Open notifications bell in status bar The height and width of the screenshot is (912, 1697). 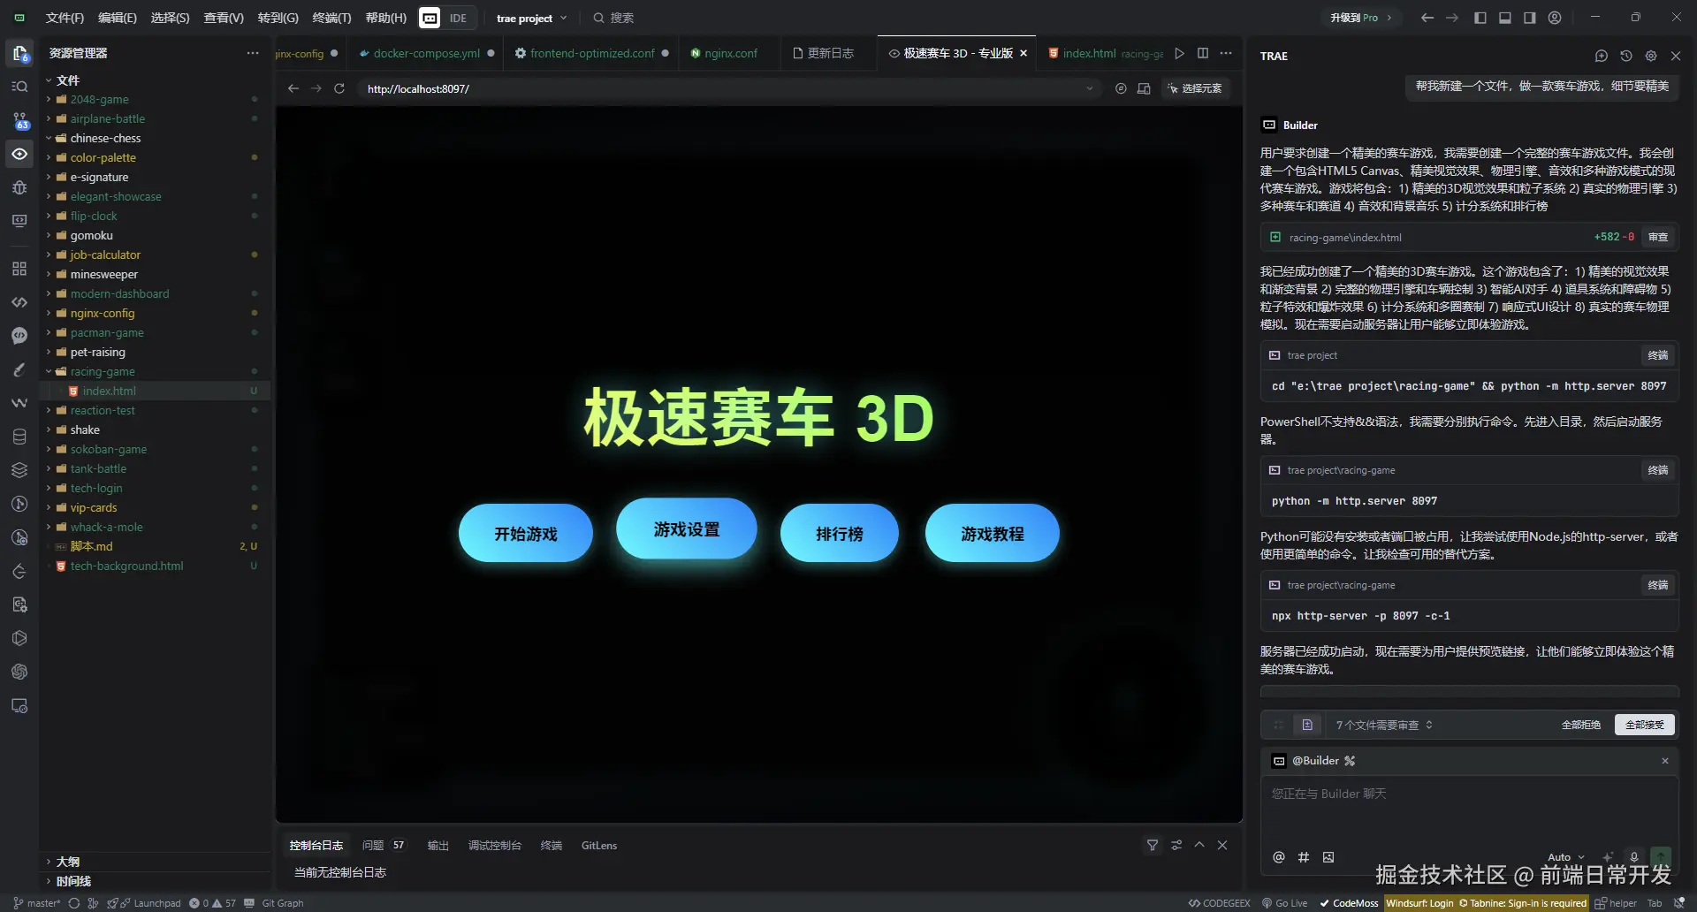pos(1679,903)
